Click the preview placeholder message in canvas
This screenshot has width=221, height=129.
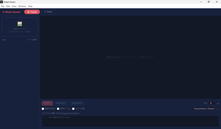point(130,57)
